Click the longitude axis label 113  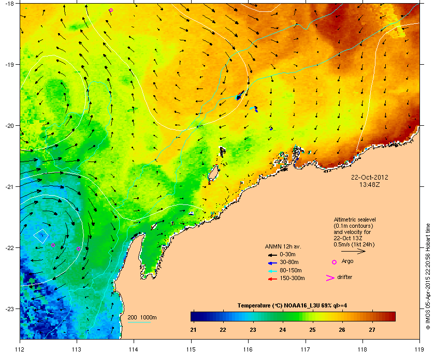tap(77, 349)
